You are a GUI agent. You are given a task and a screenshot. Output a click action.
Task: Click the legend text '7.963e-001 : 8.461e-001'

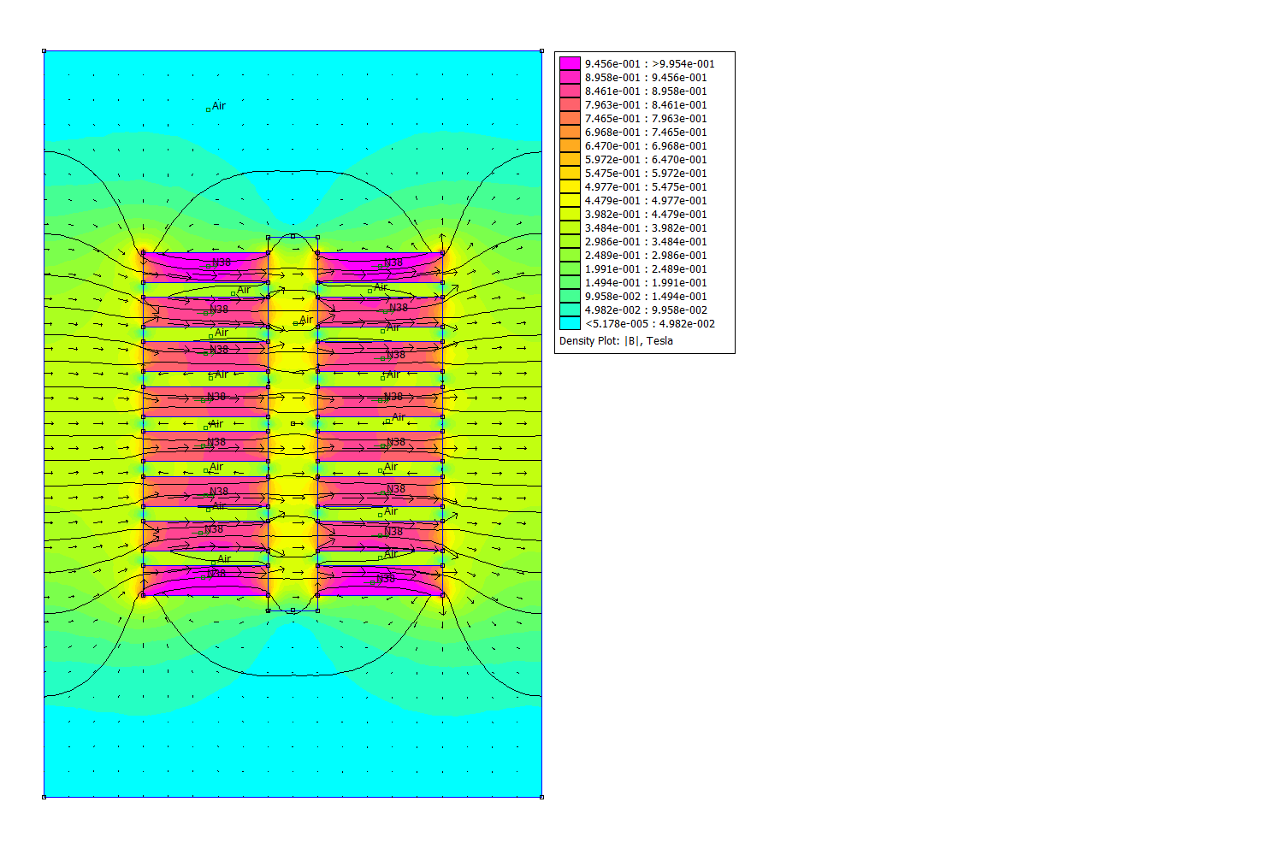click(x=646, y=104)
